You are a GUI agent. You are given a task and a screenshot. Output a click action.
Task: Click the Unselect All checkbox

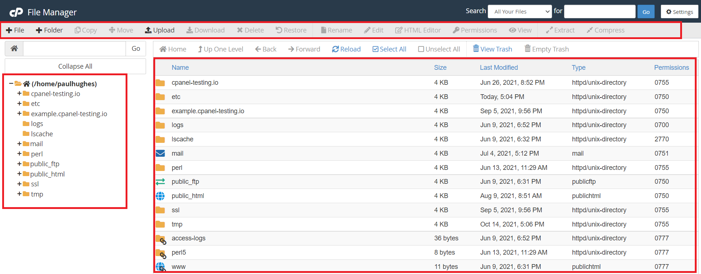421,49
